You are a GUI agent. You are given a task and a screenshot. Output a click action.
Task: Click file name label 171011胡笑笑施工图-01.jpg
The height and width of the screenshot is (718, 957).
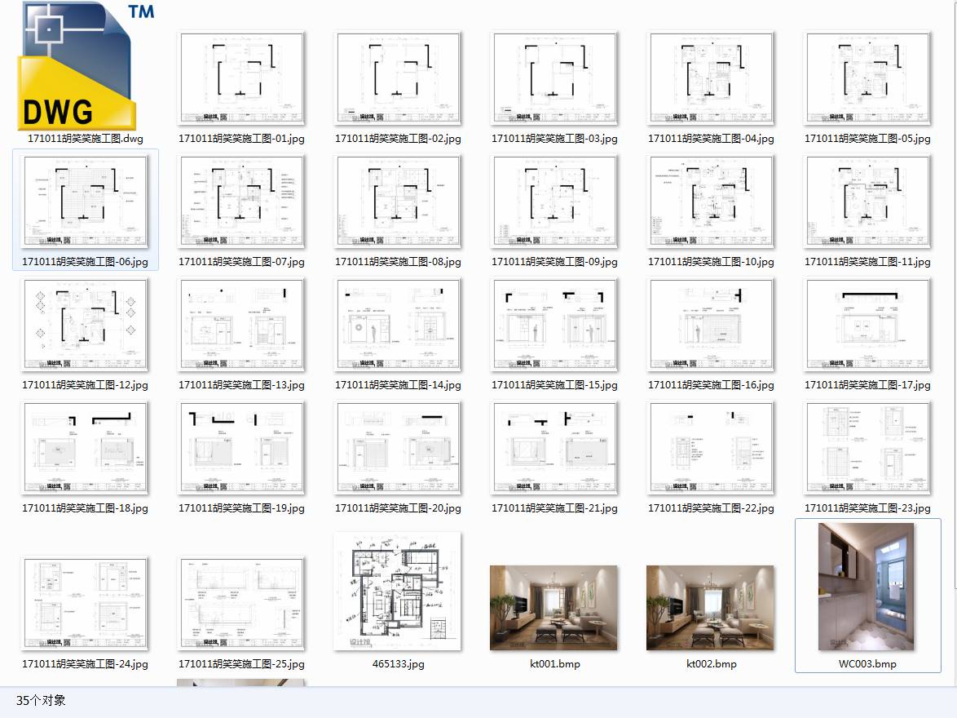[x=241, y=139]
